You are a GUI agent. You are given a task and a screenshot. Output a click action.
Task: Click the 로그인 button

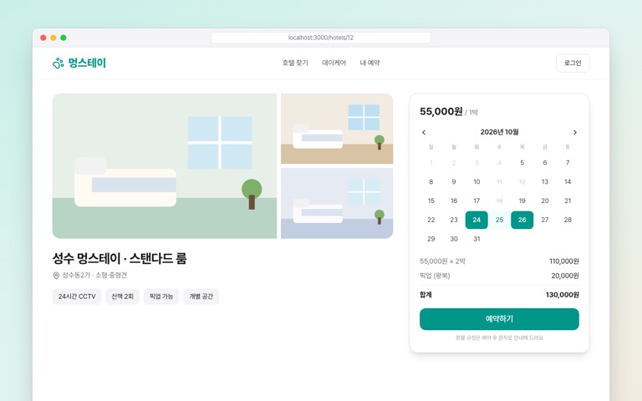573,63
